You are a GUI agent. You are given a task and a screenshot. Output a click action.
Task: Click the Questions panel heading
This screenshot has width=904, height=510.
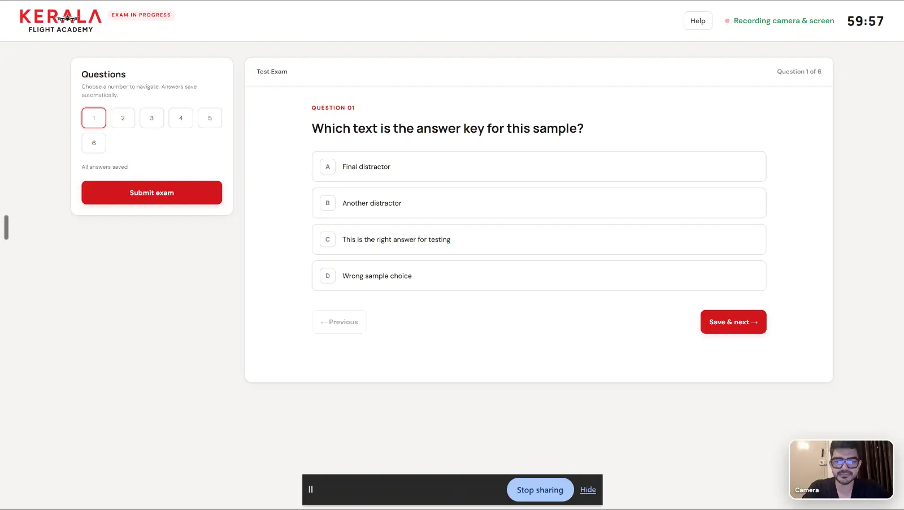103,75
